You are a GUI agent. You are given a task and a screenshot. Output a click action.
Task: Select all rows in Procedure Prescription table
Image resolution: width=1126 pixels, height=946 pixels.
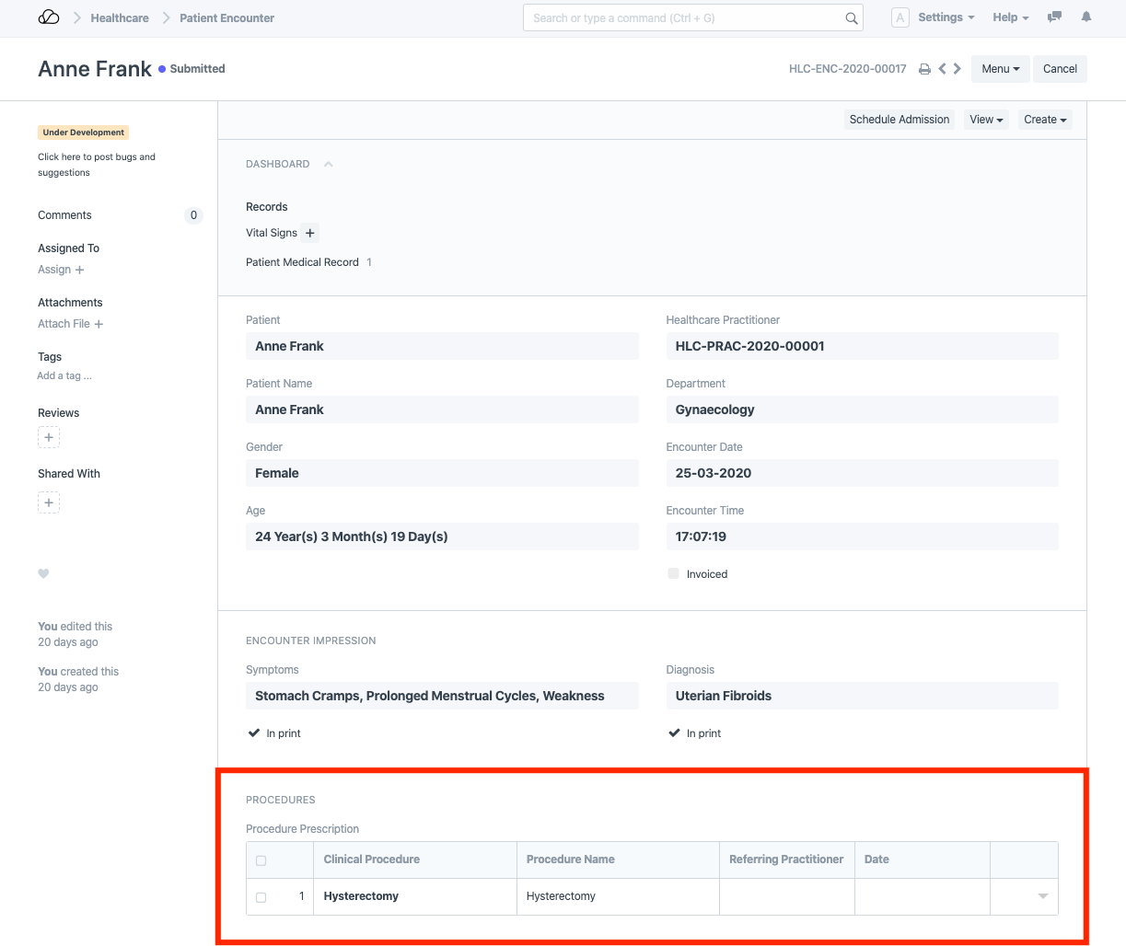pos(261,860)
